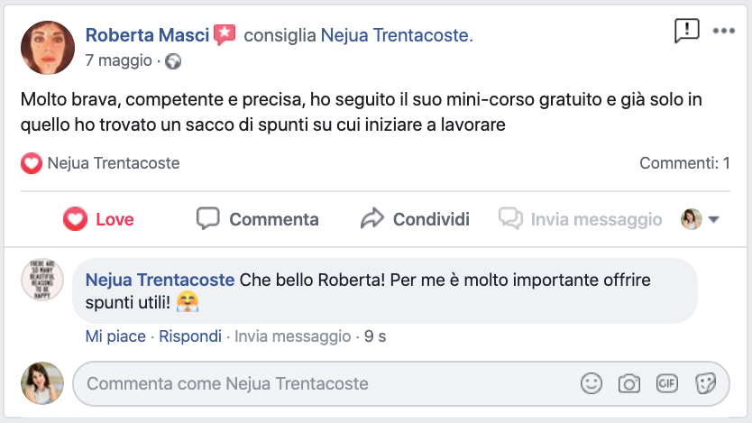752x423 pixels.
Task: Open the sticker picker icon
Action: (x=704, y=383)
